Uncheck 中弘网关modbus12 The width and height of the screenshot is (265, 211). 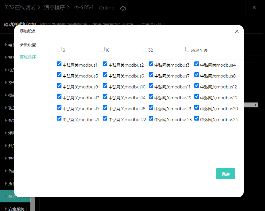197,86
